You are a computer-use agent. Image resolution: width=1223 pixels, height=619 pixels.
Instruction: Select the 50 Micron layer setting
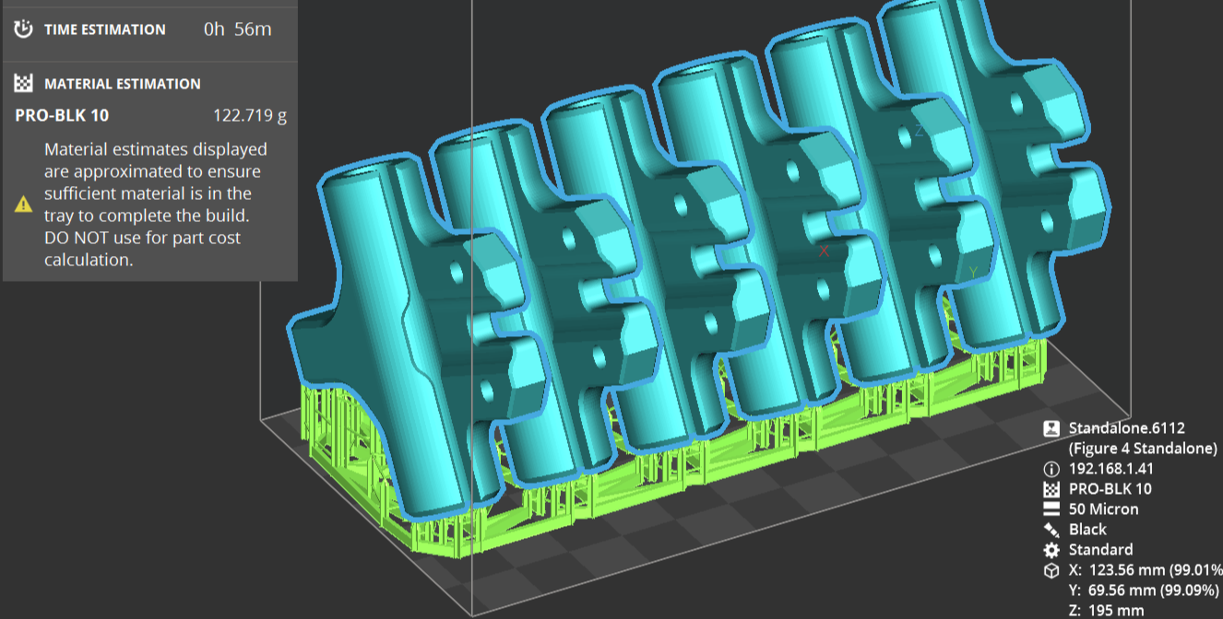tap(1103, 509)
